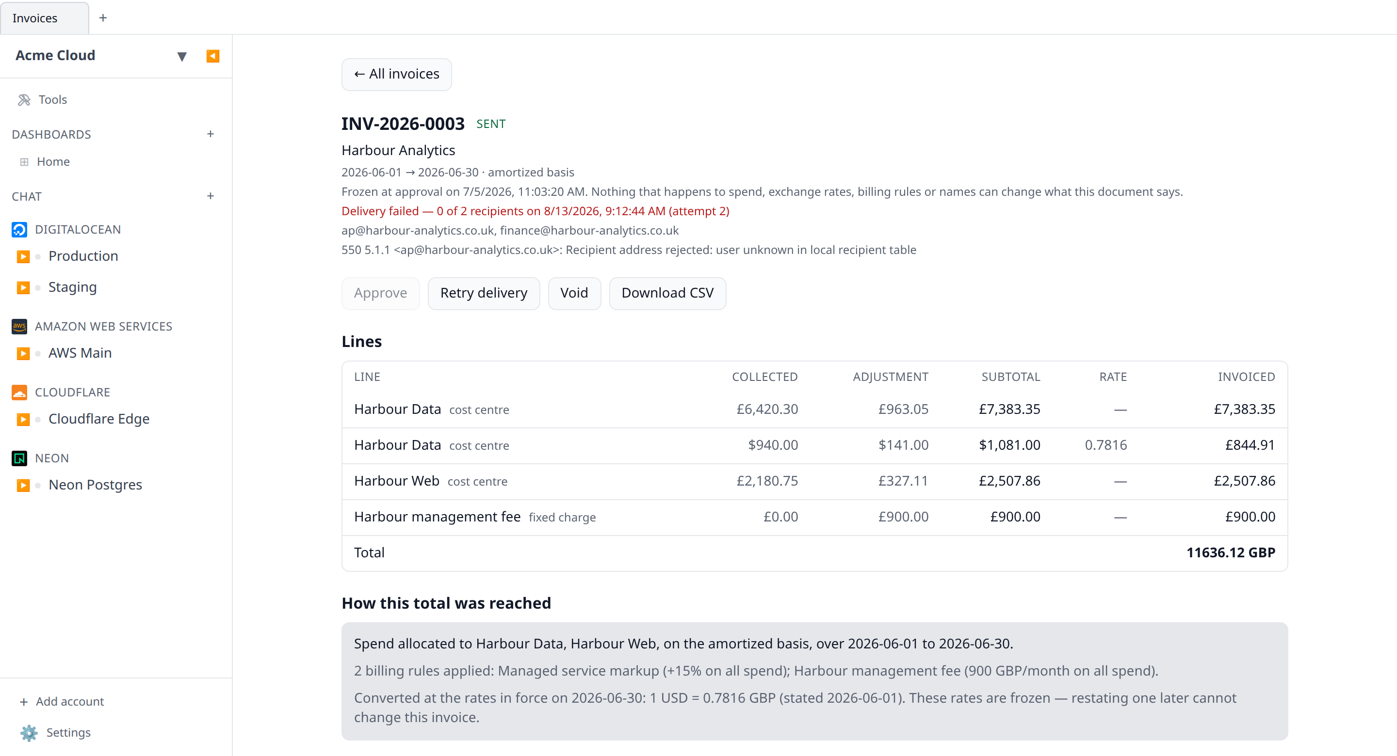
Task: Click the fixed charge label
Action: (x=562, y=518)
